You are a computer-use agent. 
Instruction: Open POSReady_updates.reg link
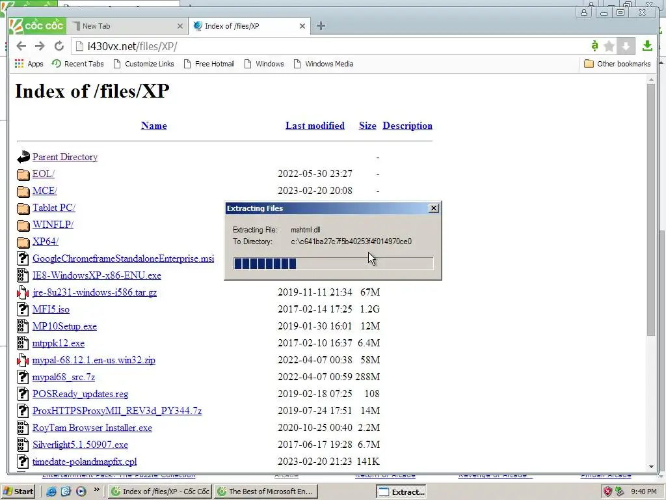80,394
